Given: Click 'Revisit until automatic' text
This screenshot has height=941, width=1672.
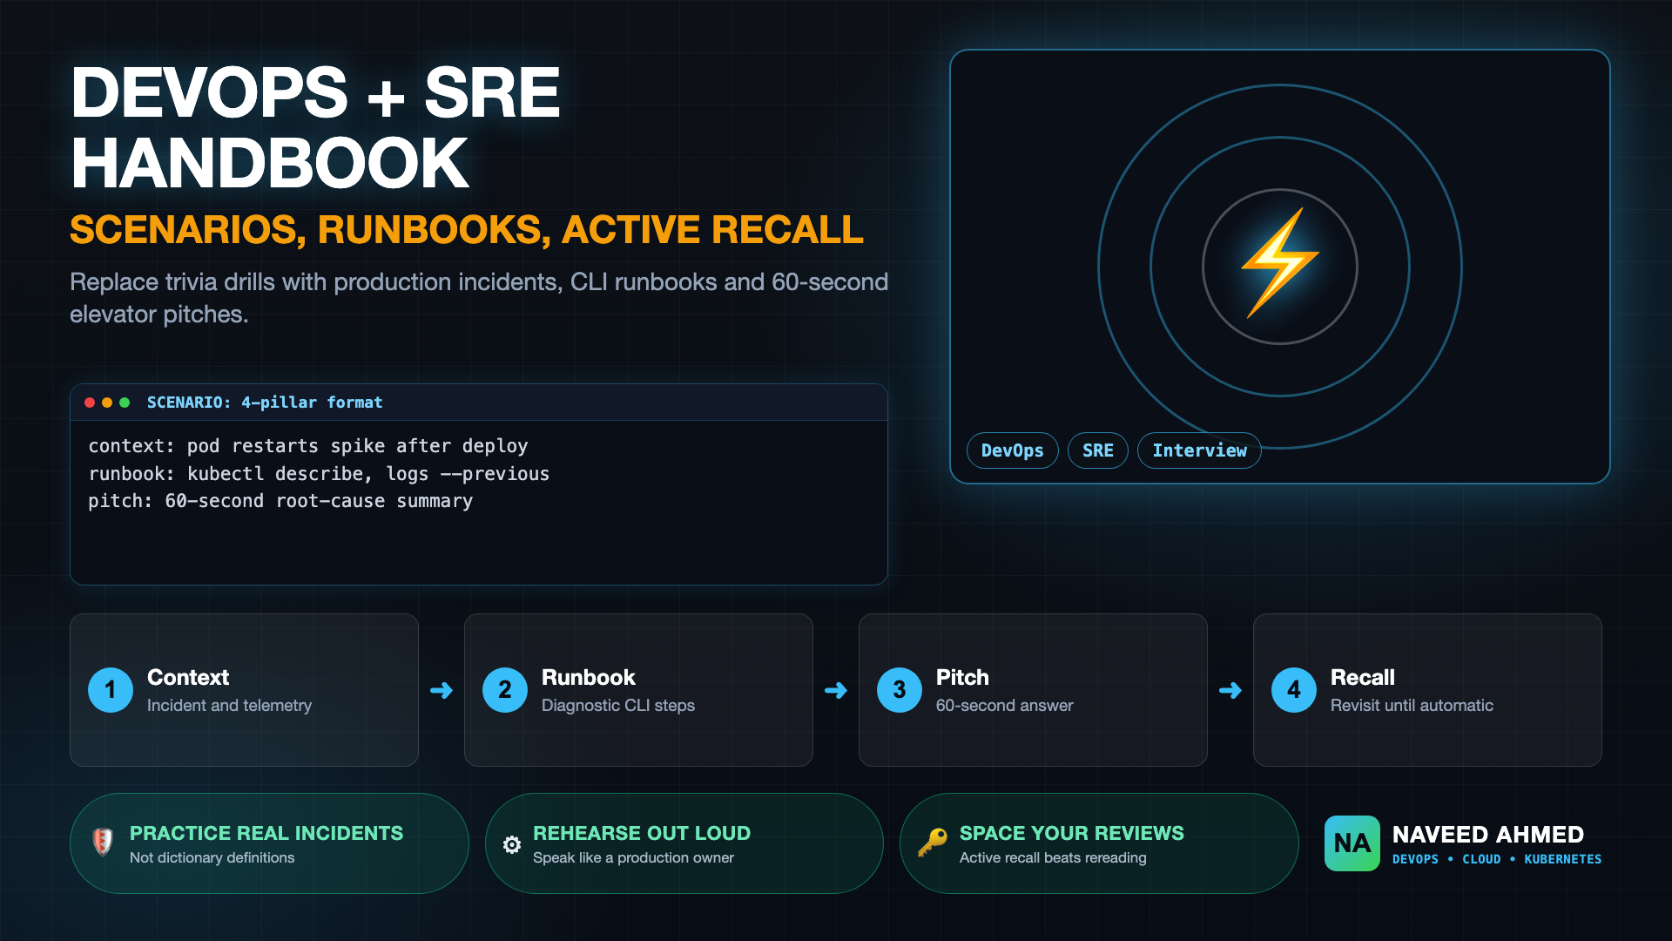Looking at the screenshot, I should click(x=1412, y=706).
